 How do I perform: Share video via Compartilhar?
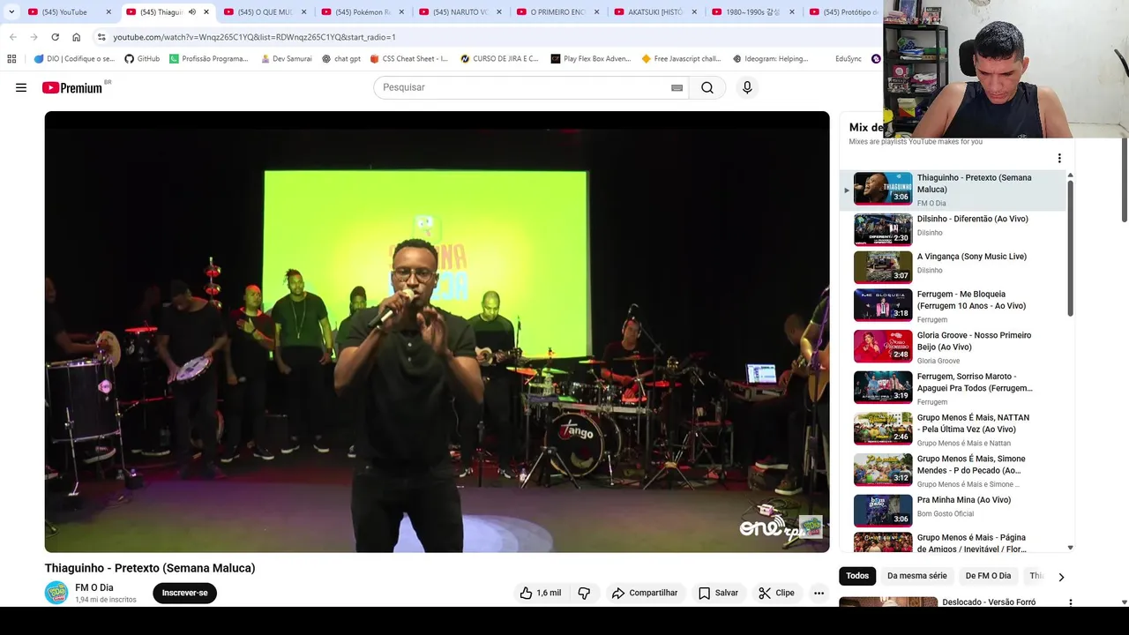tap(645, 593)
